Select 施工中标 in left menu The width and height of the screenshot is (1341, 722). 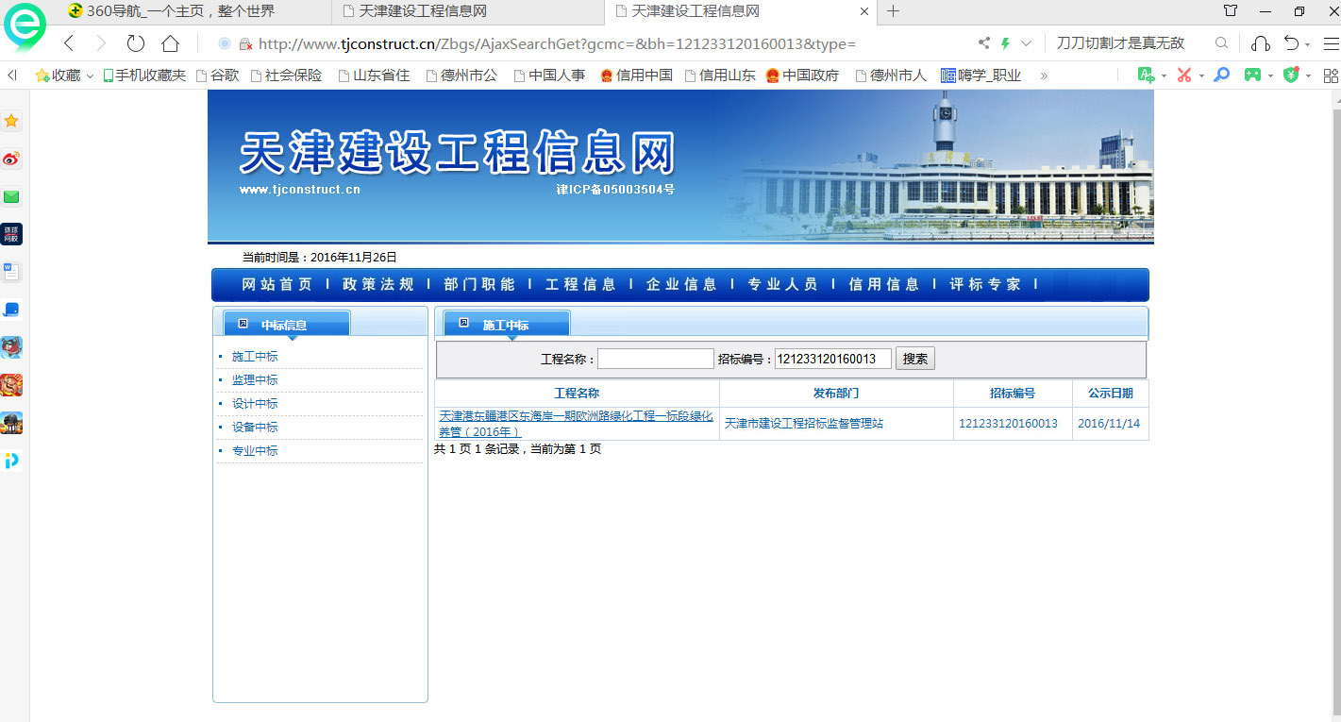(x=255, y=357)
